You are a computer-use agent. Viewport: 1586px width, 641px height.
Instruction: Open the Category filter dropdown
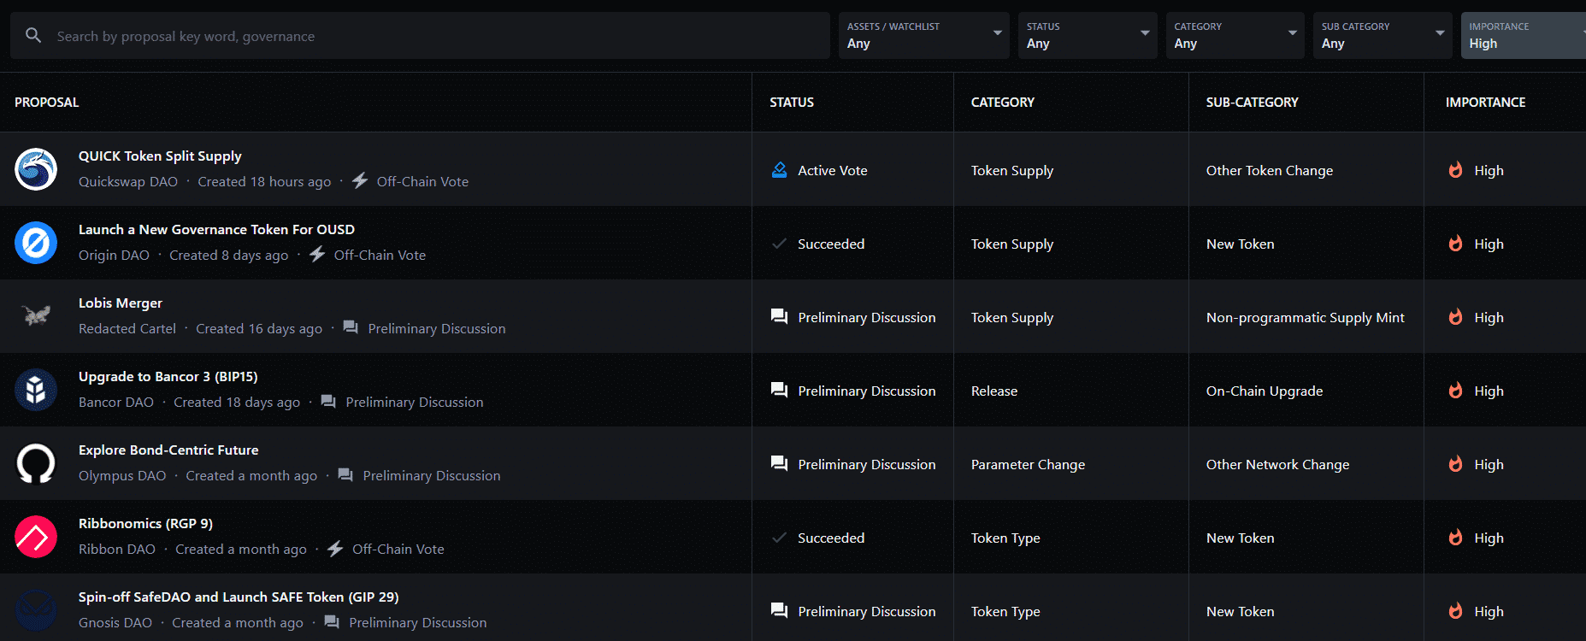click(x=1235, y=35)
